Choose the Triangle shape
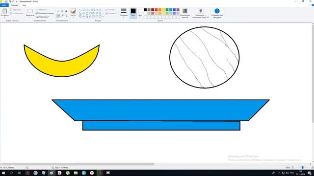This screenshot has height=176, width=314. tap(100, 10)
